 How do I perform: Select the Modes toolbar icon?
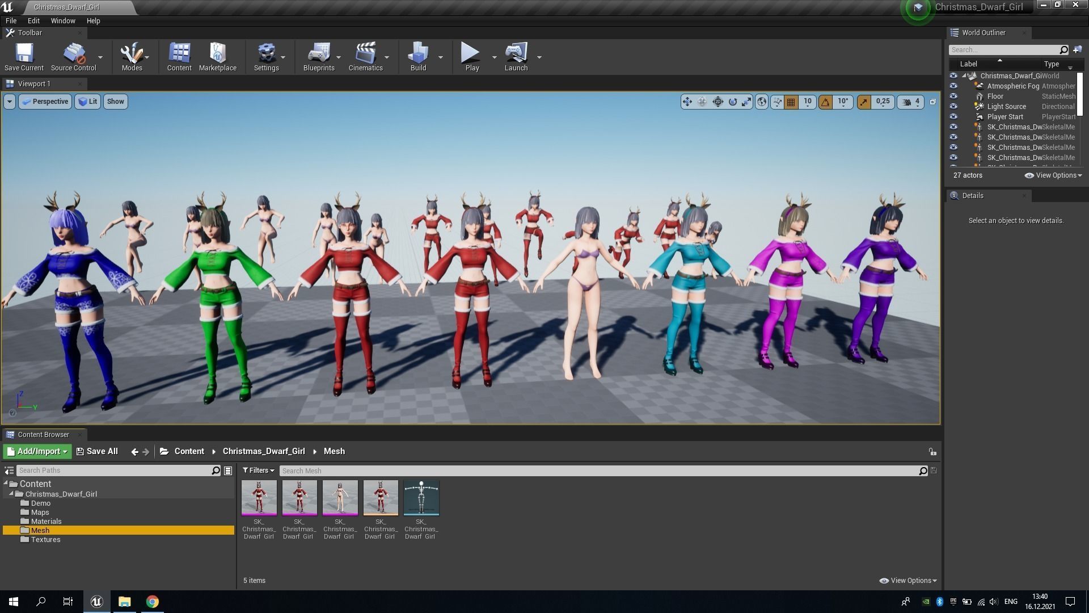coord(131,54)
